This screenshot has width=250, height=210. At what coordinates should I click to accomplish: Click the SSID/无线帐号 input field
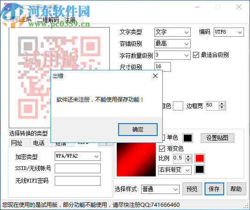point(78,168)
